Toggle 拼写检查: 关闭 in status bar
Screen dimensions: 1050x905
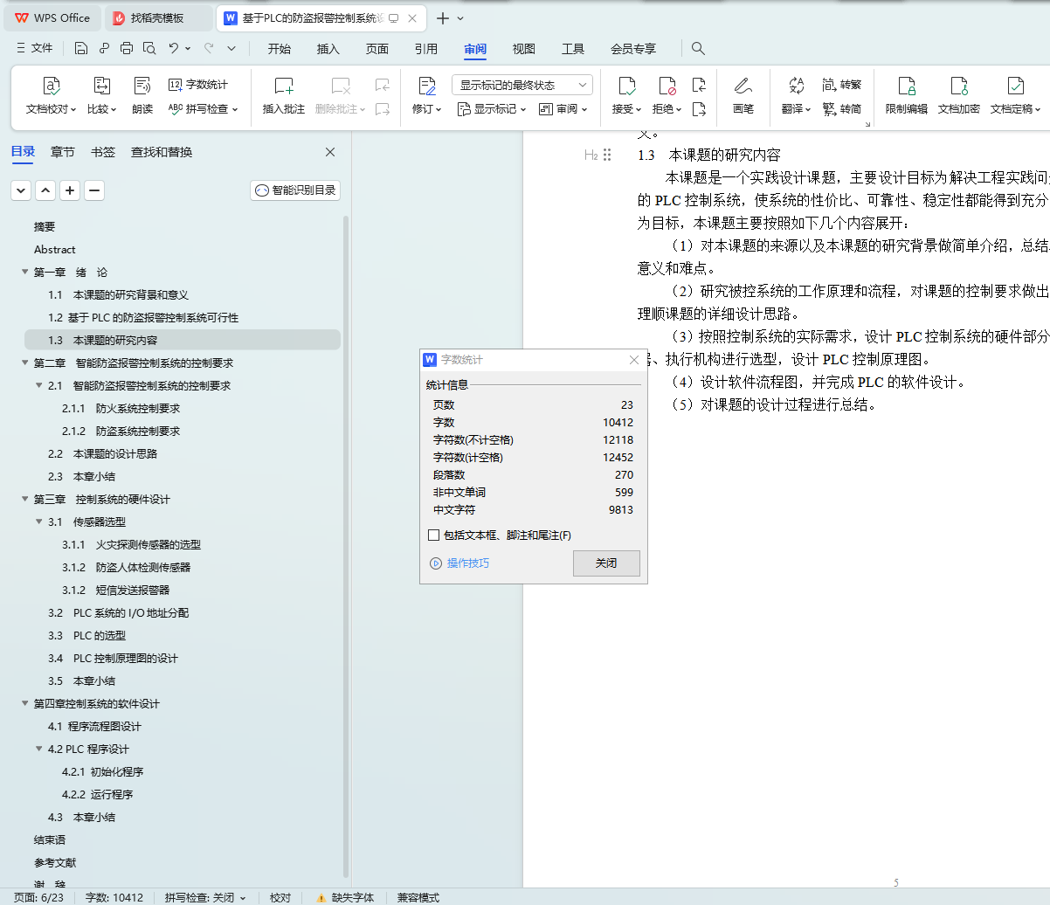[x=205, y=897]
